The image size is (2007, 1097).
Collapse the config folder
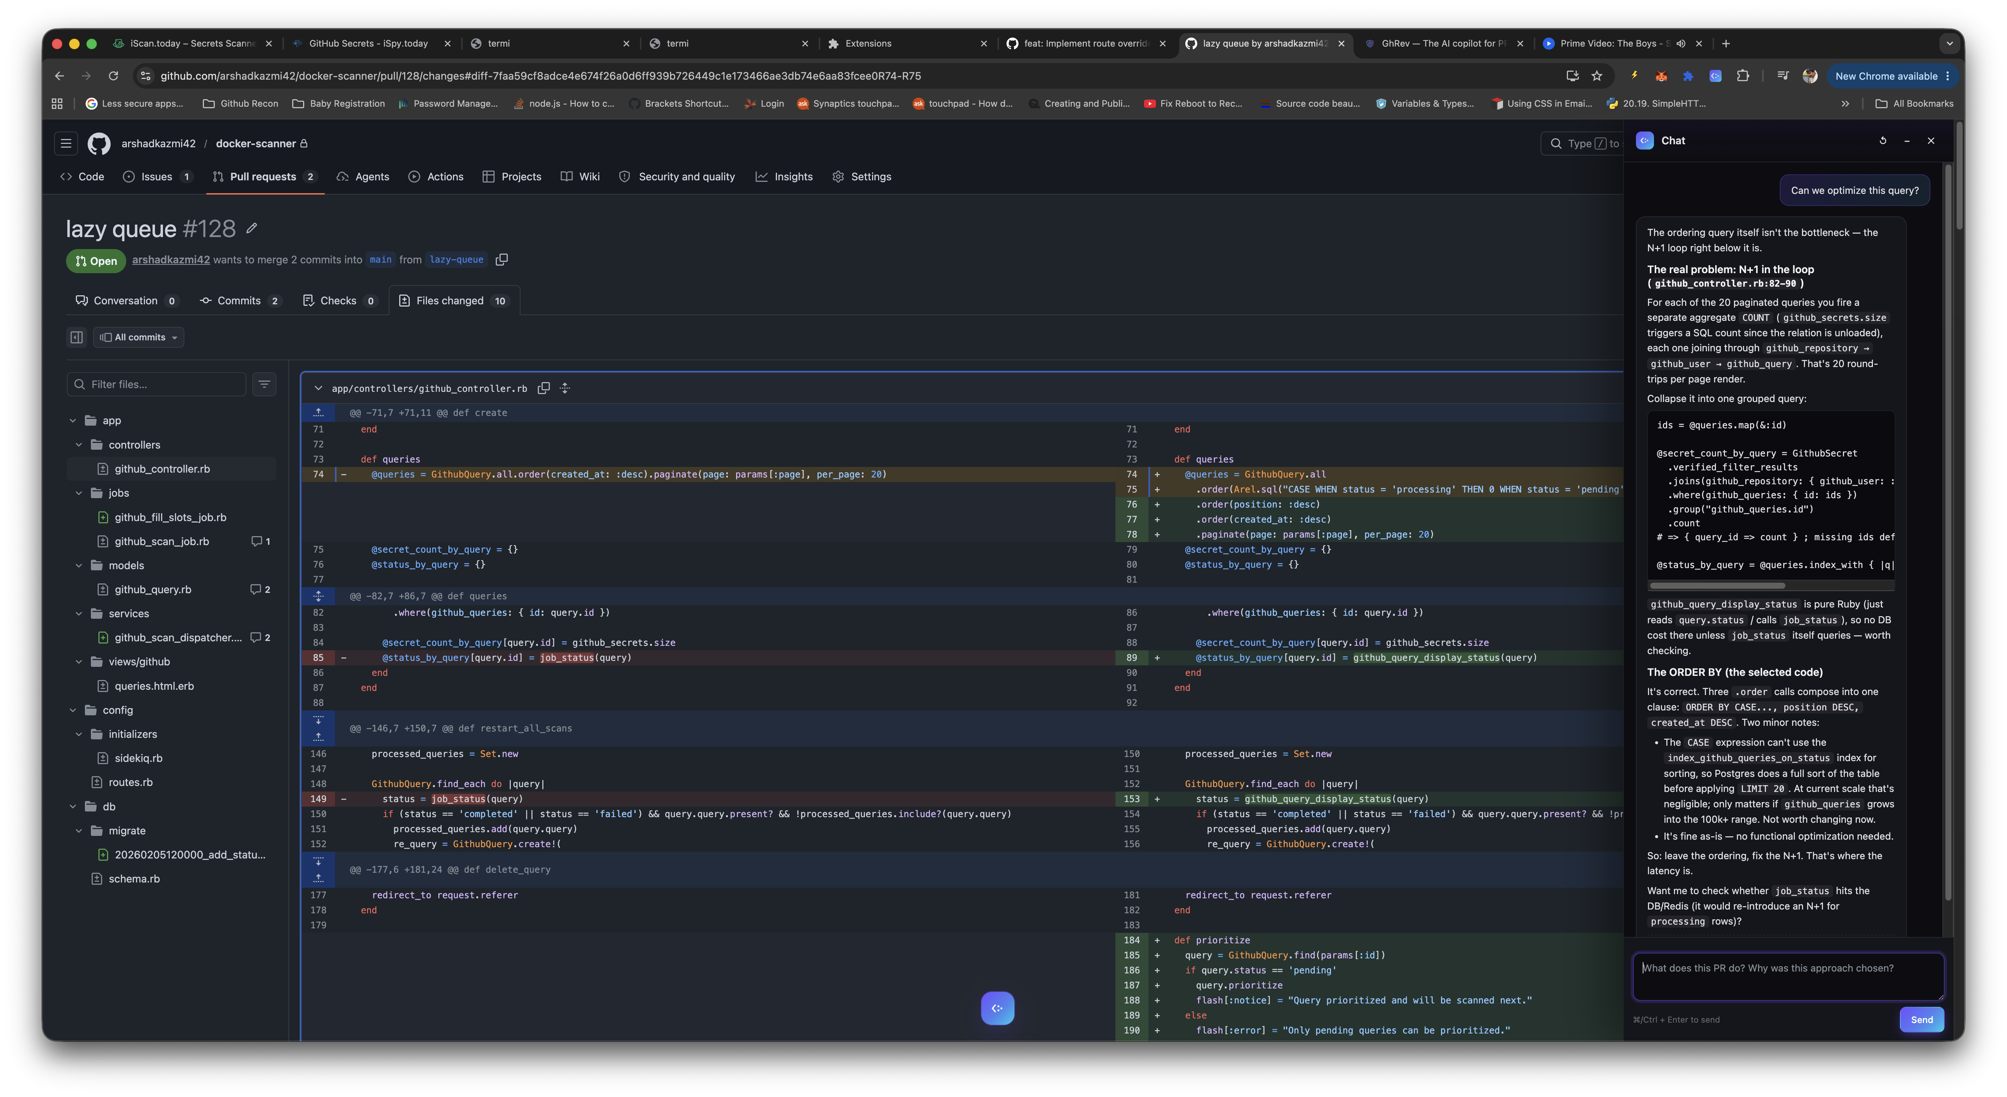pos(72,710)
